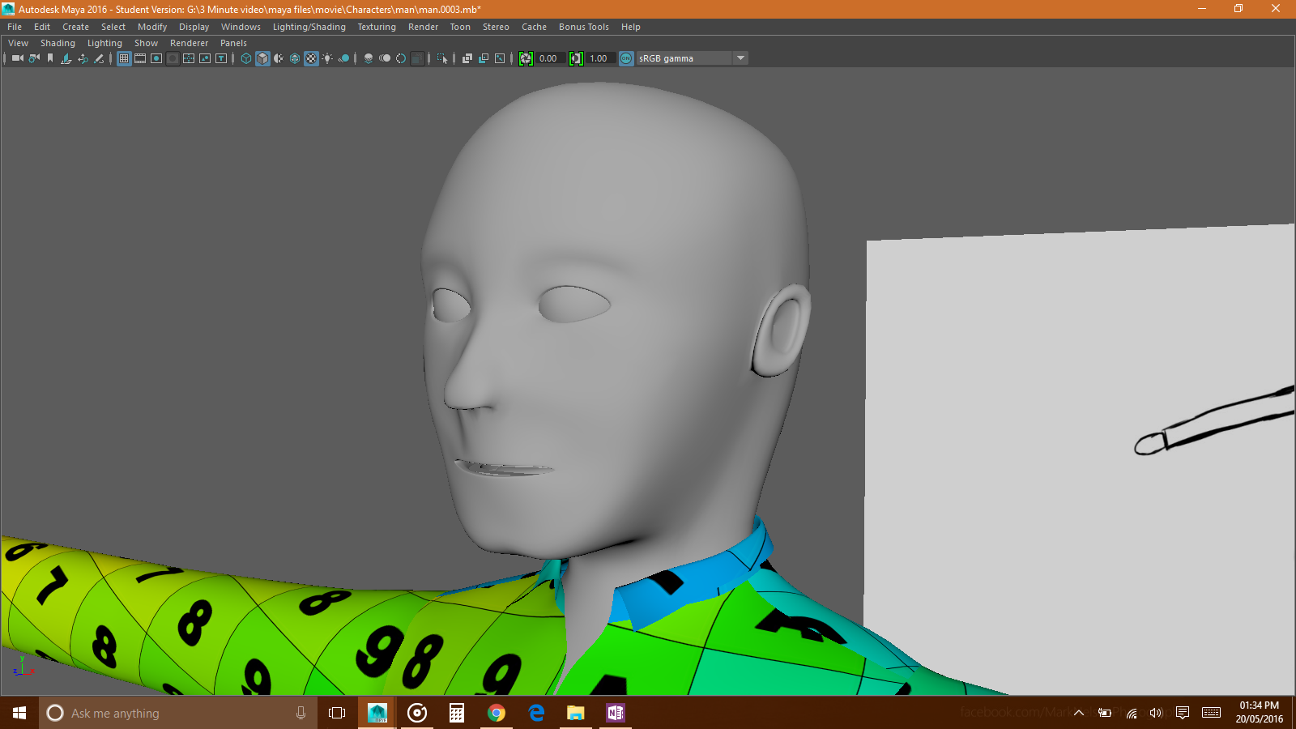Open Google Chrome from the taskbar

click(497, 713)
